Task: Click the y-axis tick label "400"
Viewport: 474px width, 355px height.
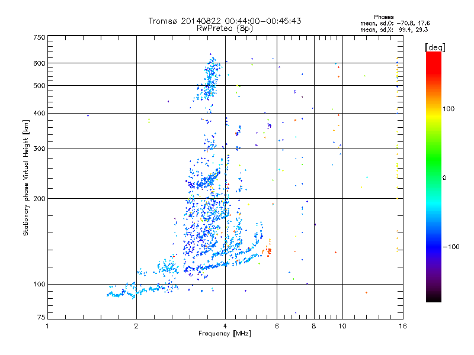Action: (39, 113)
